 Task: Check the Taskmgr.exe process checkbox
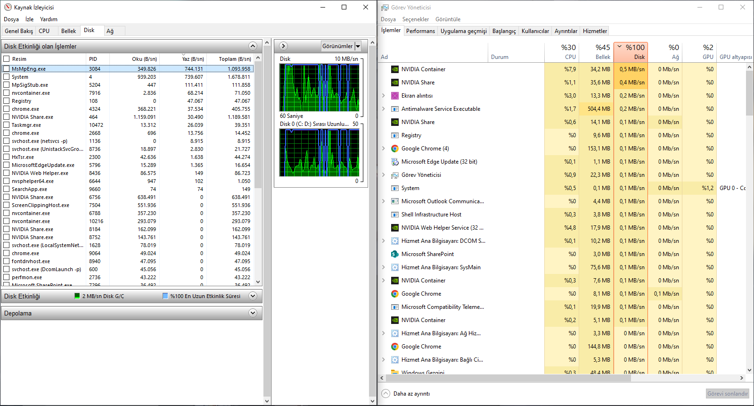click(x=7, y=125)
